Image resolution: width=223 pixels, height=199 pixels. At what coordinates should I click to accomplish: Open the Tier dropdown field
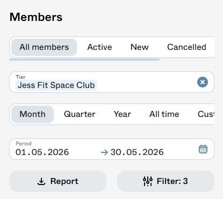click(x=112, y=82)
